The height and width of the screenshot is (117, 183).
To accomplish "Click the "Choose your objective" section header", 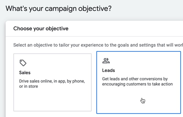I will [41, 28].
